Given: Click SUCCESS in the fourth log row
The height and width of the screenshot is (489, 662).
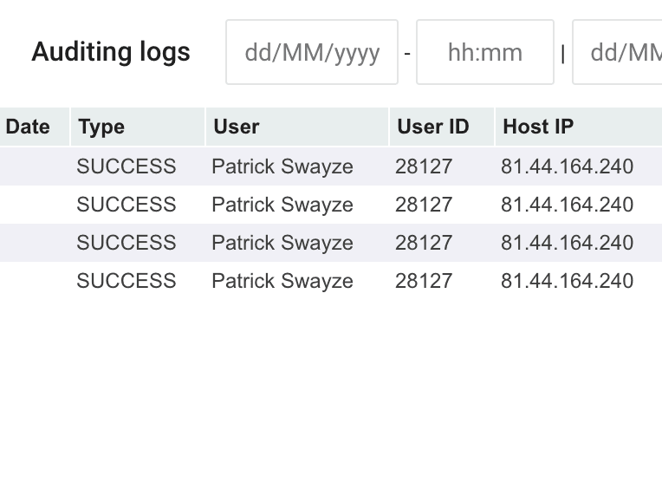Looking at the screenshot, I should click(x=127, y=281).
